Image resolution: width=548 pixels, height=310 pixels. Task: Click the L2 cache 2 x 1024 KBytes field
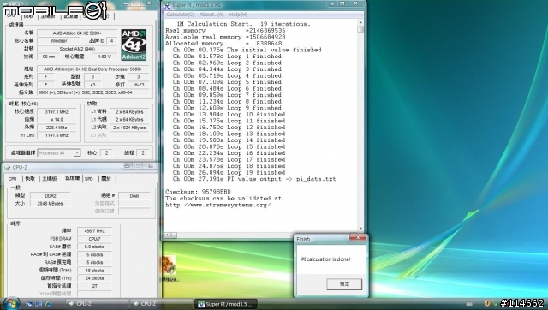[129, 128]
